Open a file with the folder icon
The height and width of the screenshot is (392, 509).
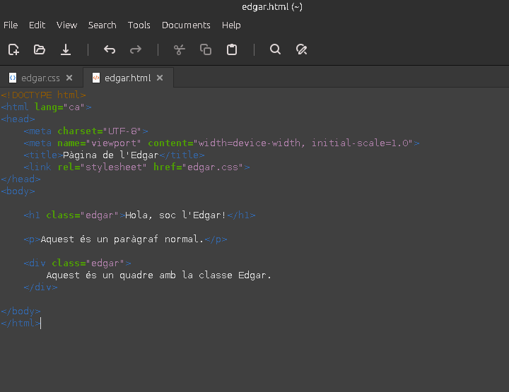point(40,49)
